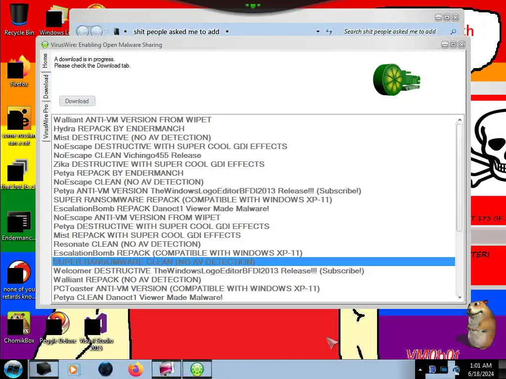Select 'Petya REPACK BY ENDERMANCH'
This screenshot has height=379, width=506.
(253, 173)
